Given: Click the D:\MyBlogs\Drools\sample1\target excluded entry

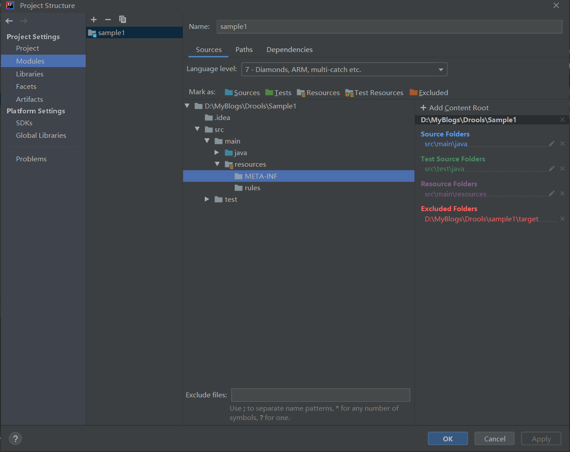Looking at the screenshot, I should 481,219.
